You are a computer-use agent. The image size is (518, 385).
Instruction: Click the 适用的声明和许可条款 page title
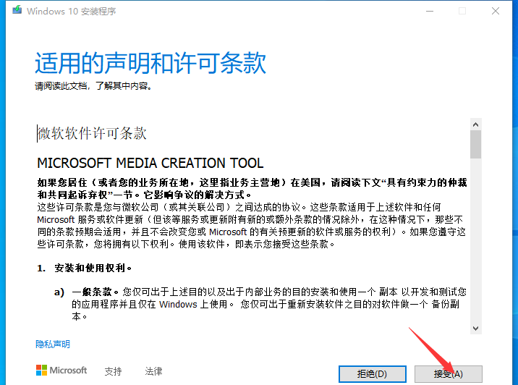click(150, 63)
